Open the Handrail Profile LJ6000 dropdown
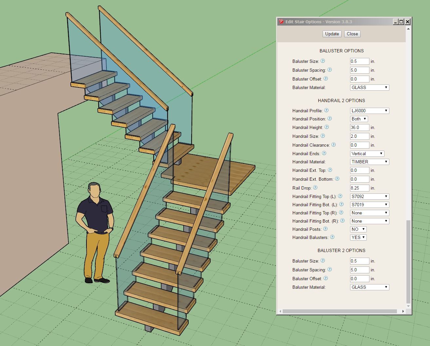430x346 pixels. point(369,111)
